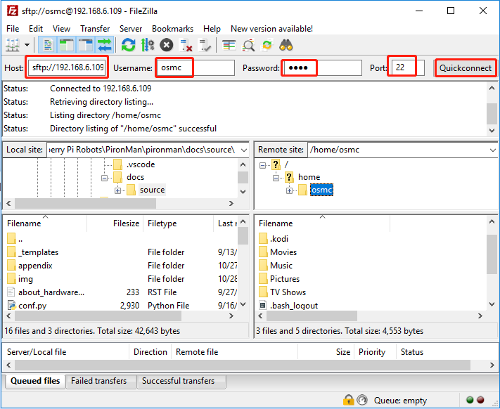
Task: Select remote TV Shows folder
Action: click(x=288, y=292)
